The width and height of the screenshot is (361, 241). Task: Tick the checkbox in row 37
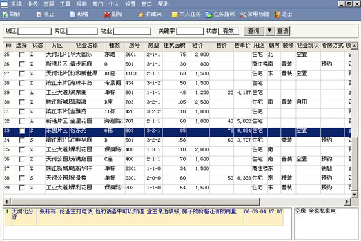click(22, 169)
